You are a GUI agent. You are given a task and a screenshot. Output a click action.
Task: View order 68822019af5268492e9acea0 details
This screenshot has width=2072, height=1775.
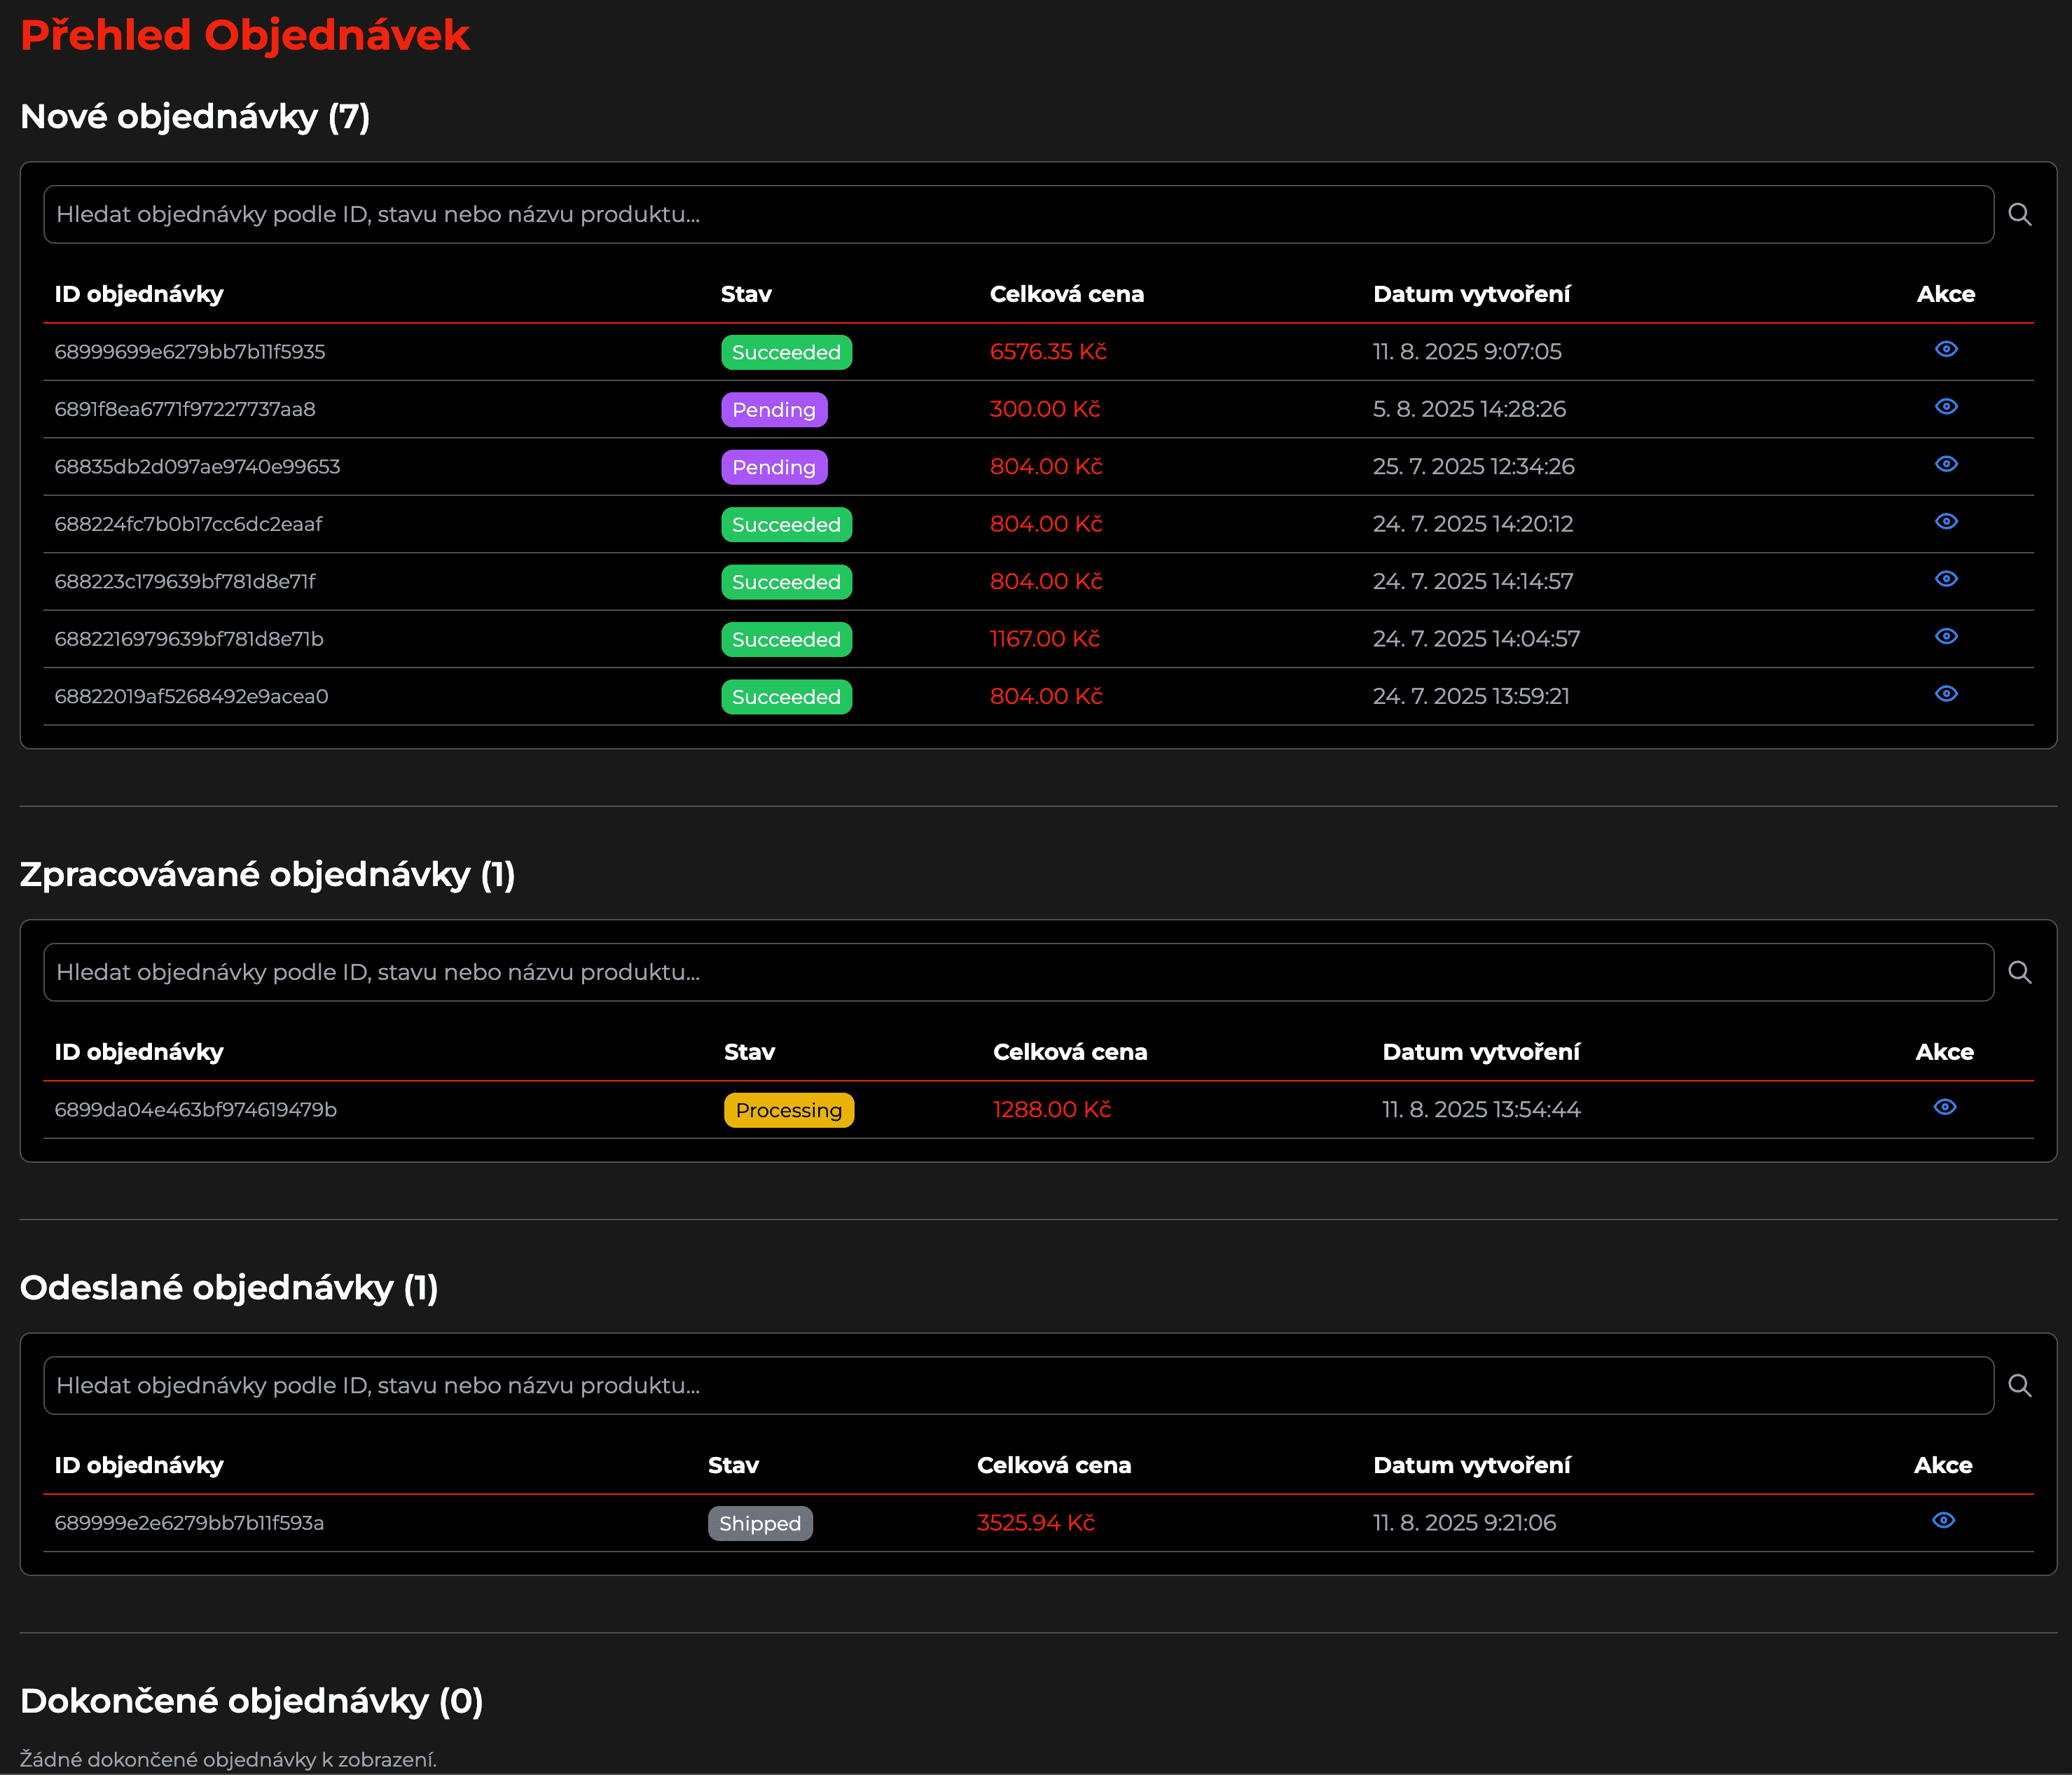pyautogui.click(x=1945, y=694)
